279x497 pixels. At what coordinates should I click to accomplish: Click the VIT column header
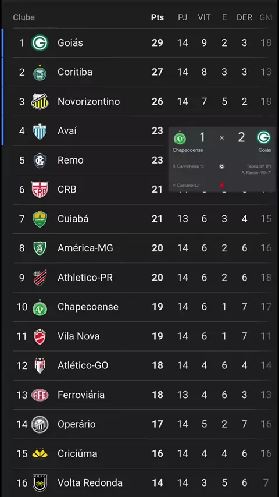click(204, 17)
